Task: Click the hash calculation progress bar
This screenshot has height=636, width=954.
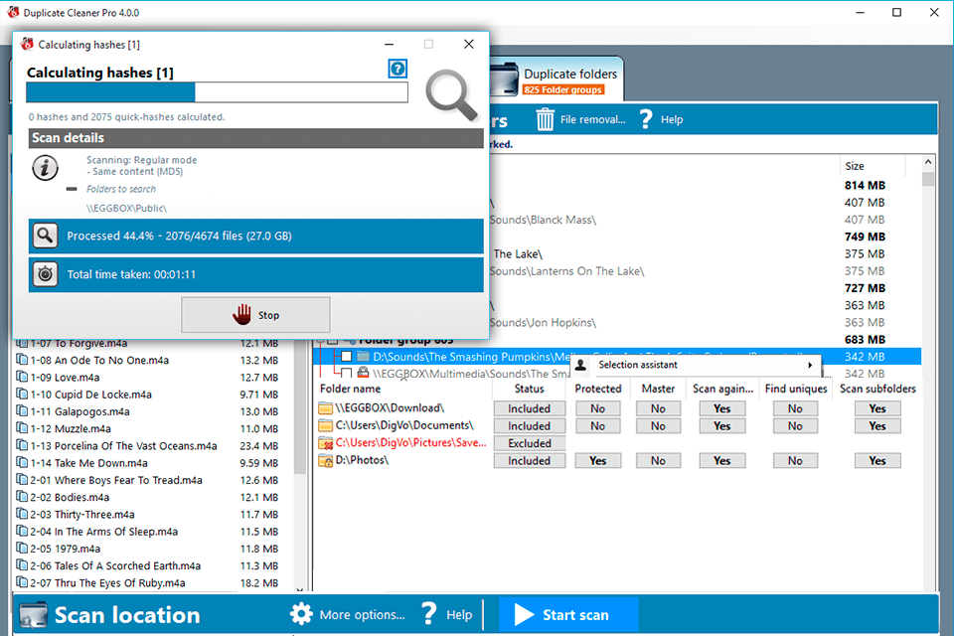Action: (x=219, y=92)
